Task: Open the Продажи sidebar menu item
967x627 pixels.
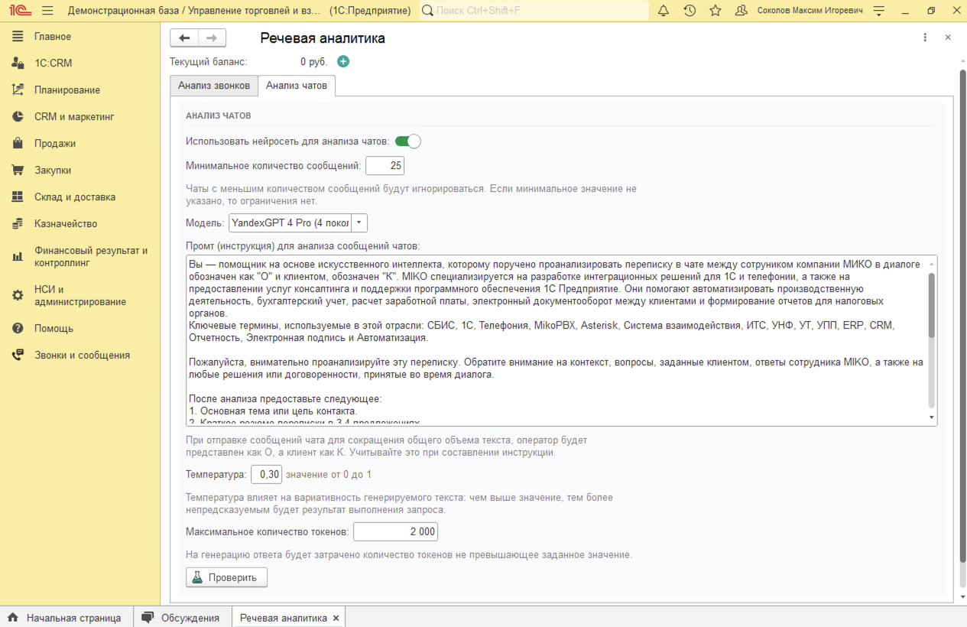Action: (55, 143)
